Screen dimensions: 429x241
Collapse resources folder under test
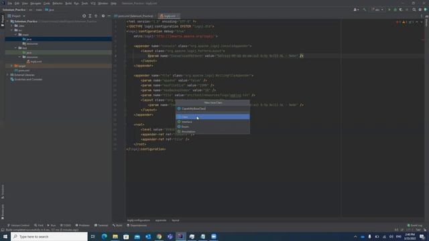coord(19,57)
